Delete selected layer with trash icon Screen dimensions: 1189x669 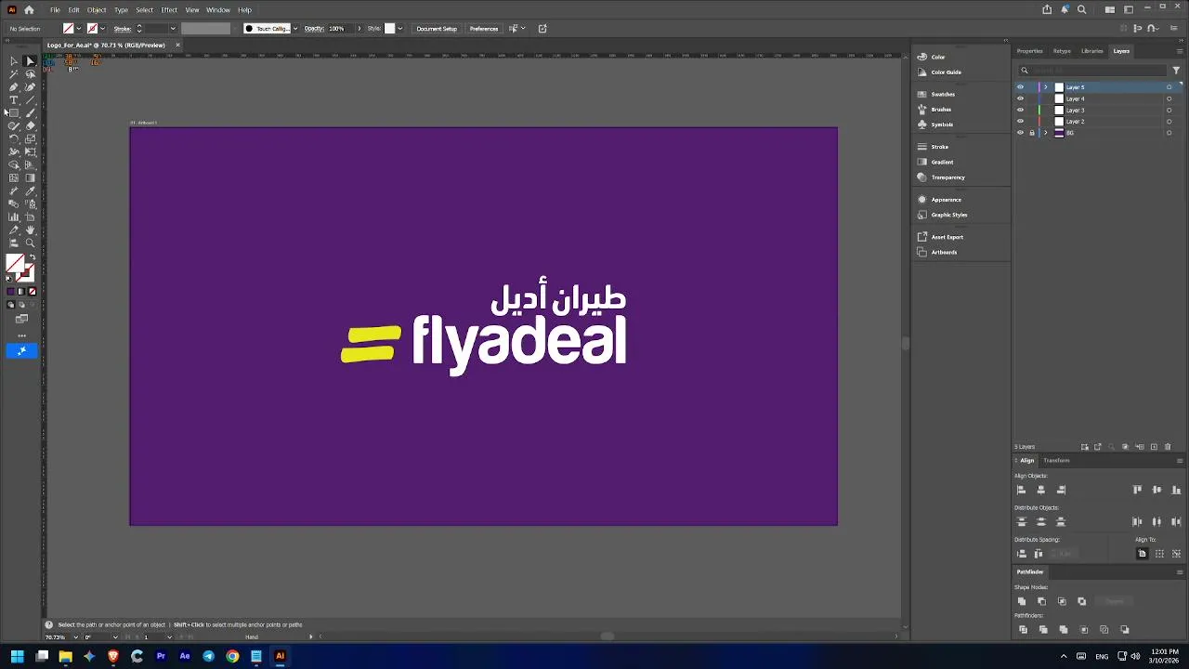pyautogui.click(x=1169, y=447)
